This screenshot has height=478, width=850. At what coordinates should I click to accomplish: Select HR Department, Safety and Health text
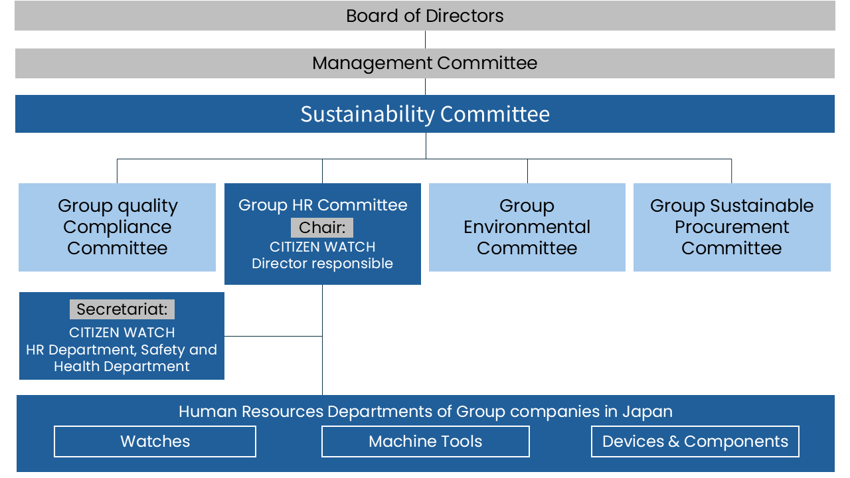coord(122,358)
